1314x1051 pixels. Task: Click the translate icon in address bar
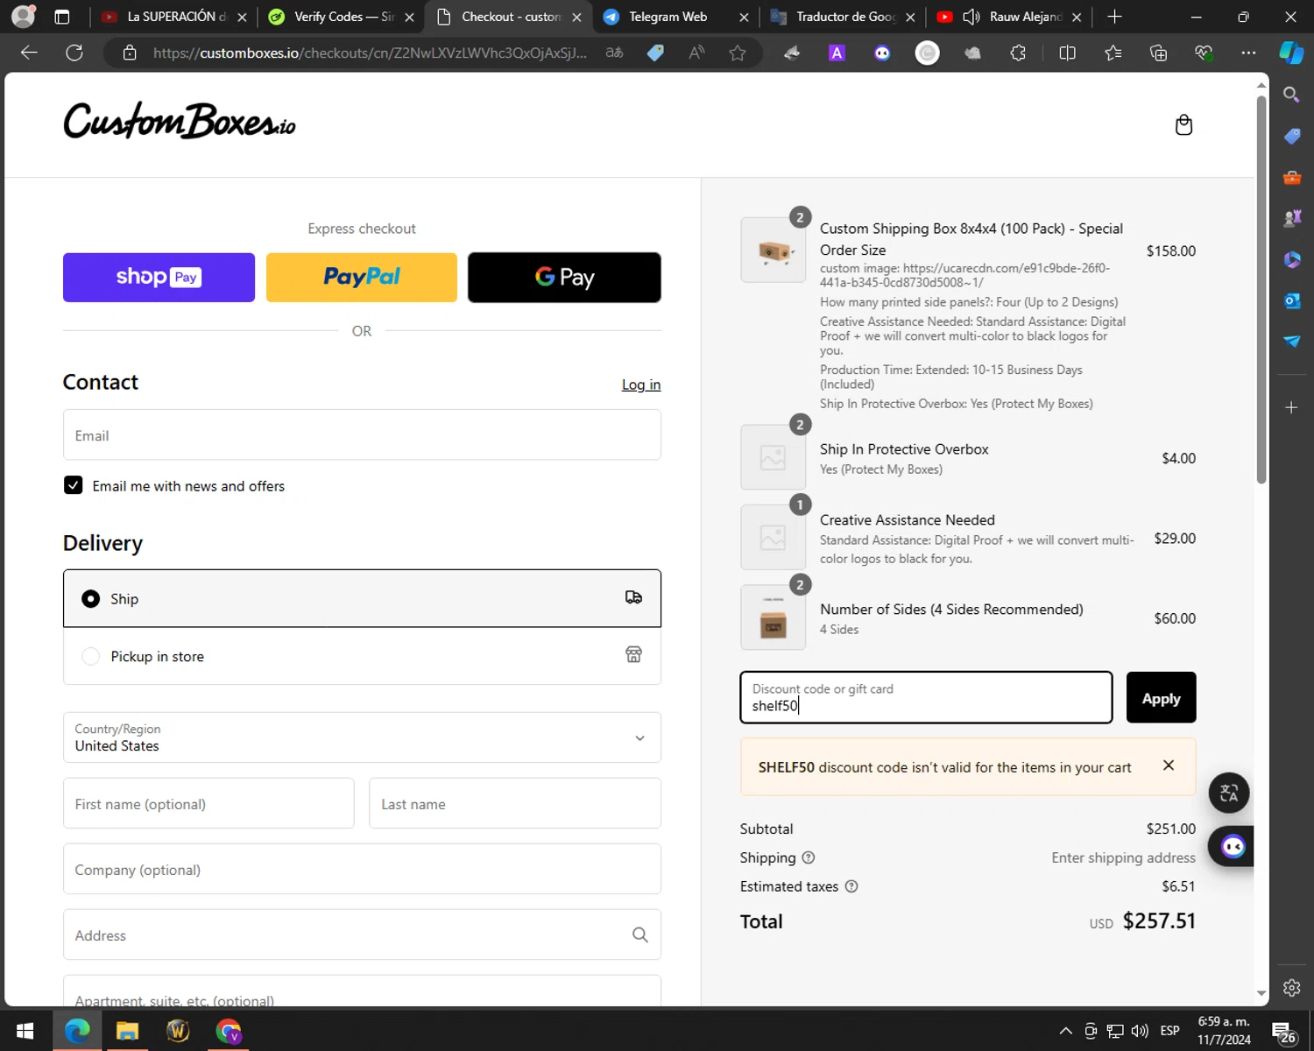614,53
